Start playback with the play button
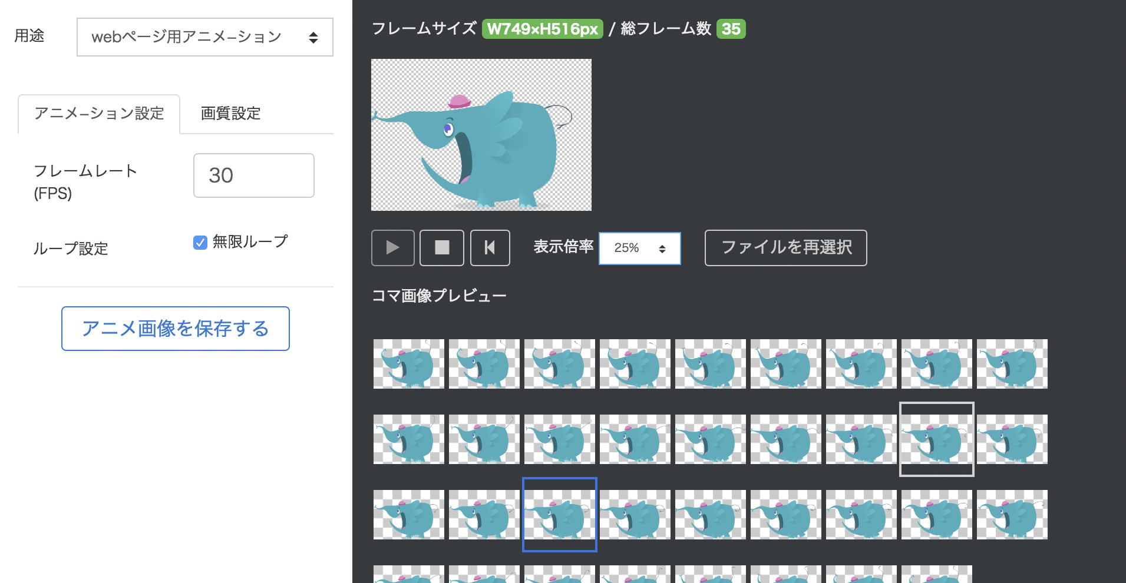 (393, 248)
